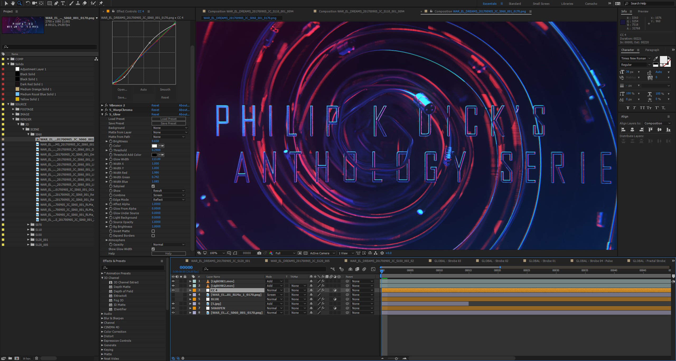The height and width of the screenshot is (361, 676).
Task: Click the Glow Width value slider
Action: tap(155, 159)
